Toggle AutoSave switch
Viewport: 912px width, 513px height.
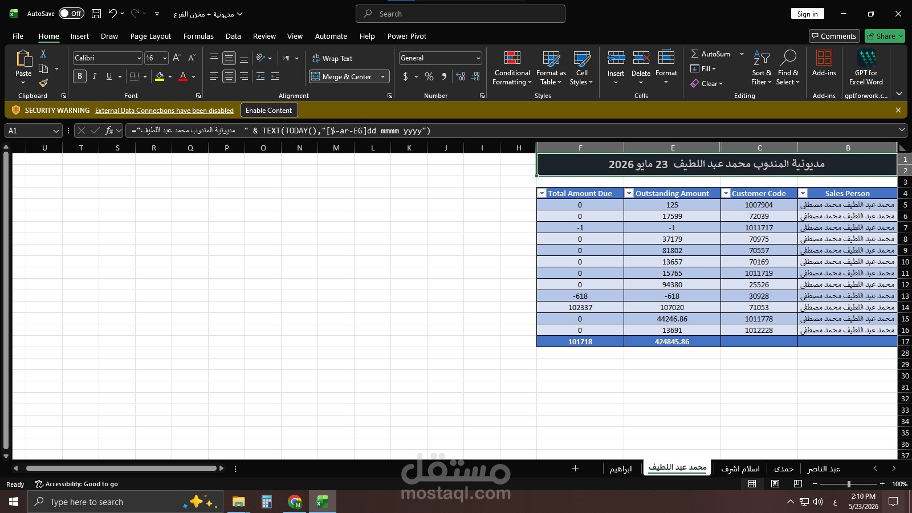pos(71,14)
